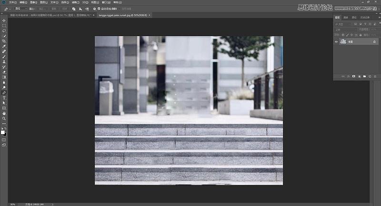The image size is (381, 206).
Task: Toggle type layer filter
Action: click(365, 24)
